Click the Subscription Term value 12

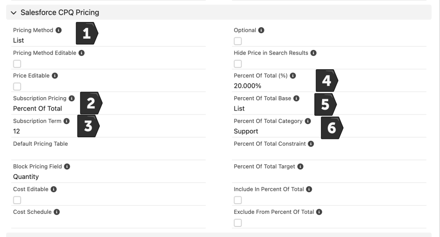tap(17, 131)
